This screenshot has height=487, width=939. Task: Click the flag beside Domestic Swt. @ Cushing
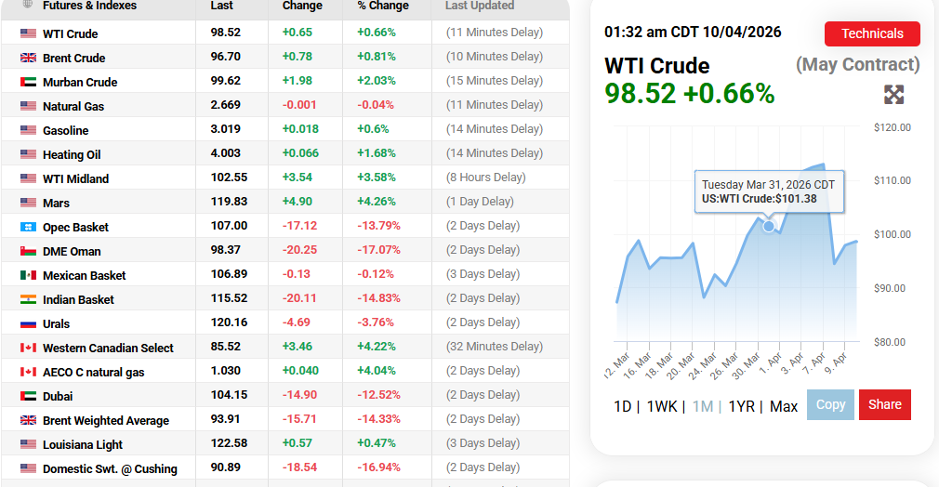(x=28, y=468)
